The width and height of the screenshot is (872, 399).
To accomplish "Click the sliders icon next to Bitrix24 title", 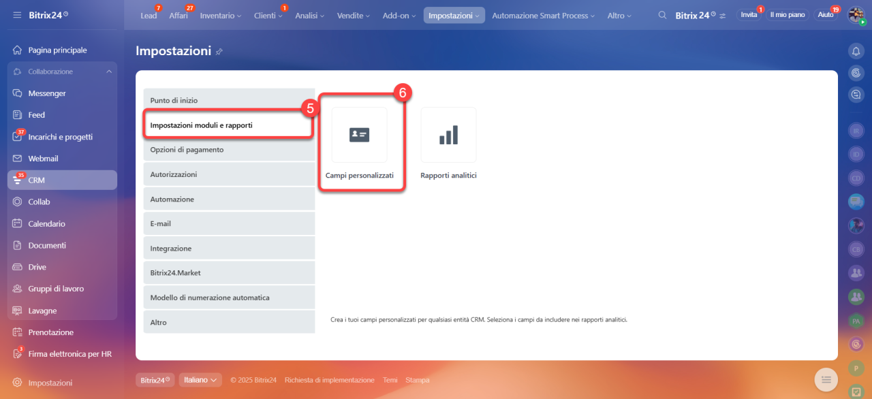I will (x=722, y=15).
